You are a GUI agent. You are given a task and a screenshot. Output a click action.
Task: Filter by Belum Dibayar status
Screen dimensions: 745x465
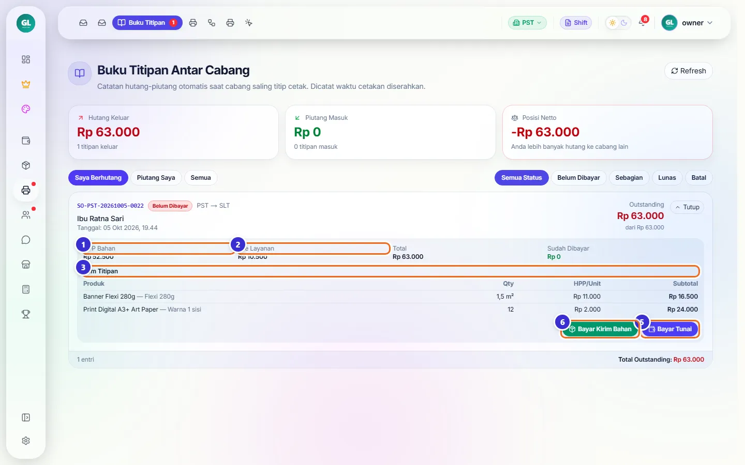click(x=578, y=178)
